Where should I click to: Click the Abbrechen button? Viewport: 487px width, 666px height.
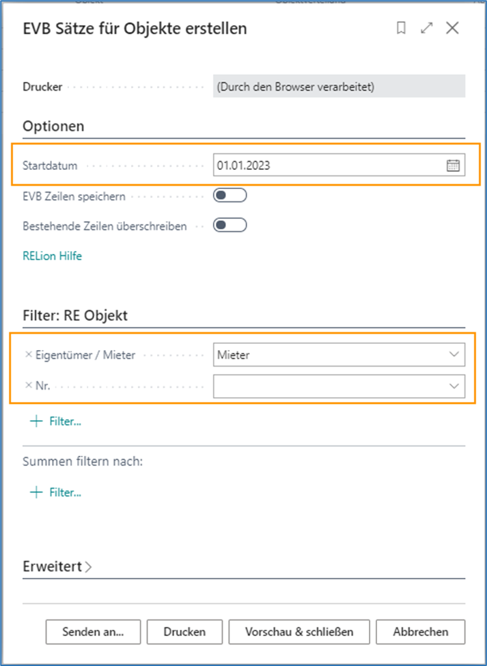pyautogui.click(x=420, y=631)
